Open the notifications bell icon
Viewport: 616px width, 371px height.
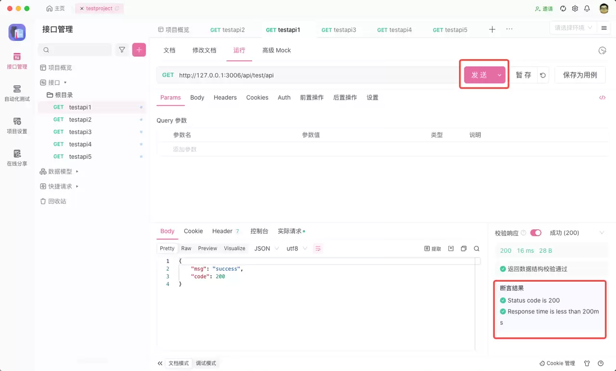pyautogui.click(x=587, y=9)
